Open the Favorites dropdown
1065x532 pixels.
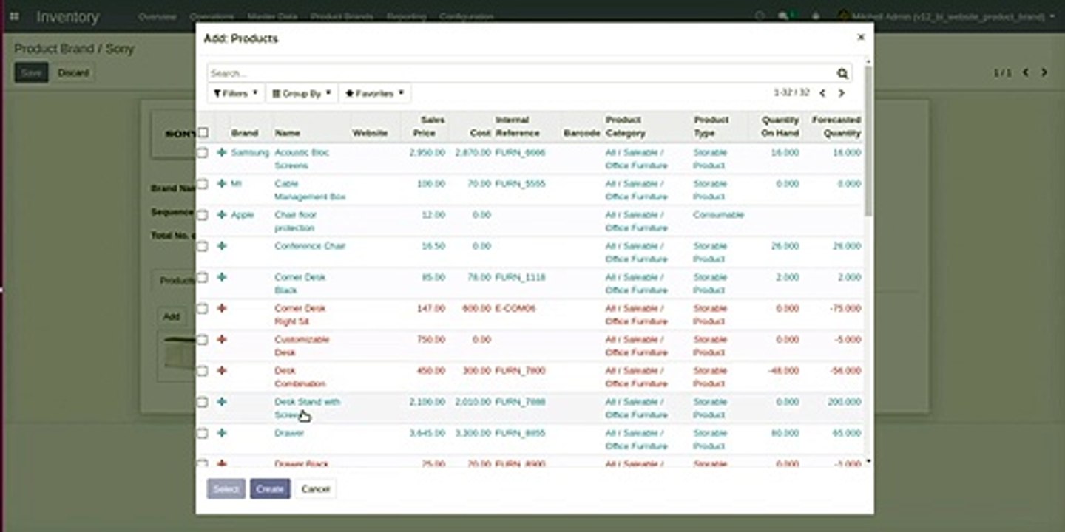(375, 94)
